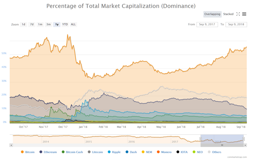Hide the Others series in legend
This screenshot has width=255, height=161.
coord(214,152)
